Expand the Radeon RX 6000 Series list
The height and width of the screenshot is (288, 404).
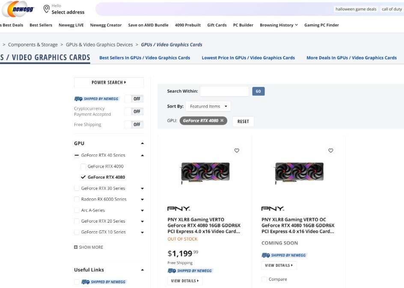pyautogui.click(x=142, y=200)
